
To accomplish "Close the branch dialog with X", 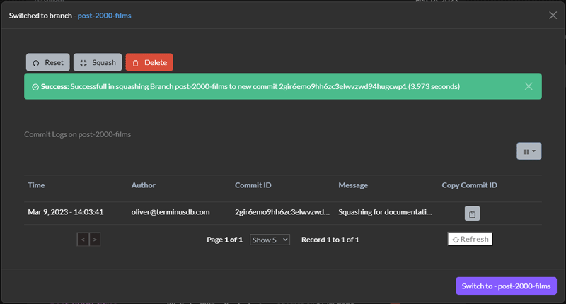I will click(553, 15).
